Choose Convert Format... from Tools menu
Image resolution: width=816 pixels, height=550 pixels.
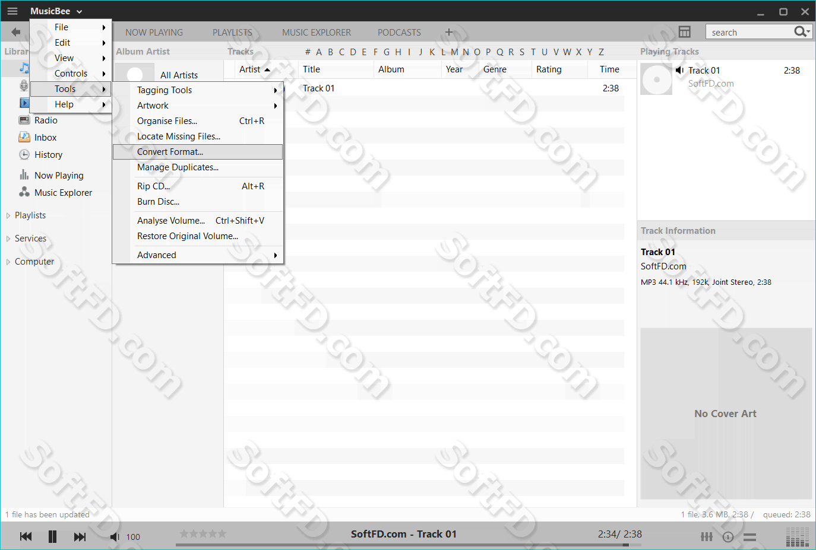coord(198,152)
